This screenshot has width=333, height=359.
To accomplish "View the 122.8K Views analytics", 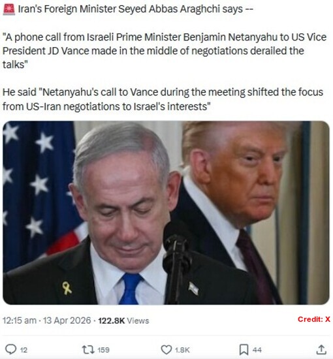I will [123, 320].
